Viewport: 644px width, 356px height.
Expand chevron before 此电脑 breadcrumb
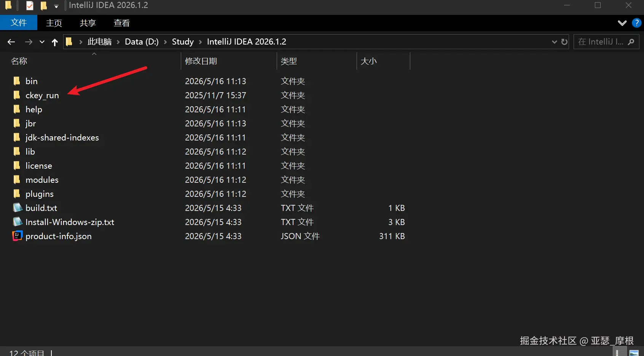pos(81,42)
